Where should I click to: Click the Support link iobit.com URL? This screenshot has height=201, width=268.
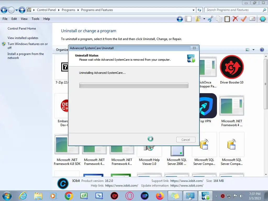pos(187,181)
